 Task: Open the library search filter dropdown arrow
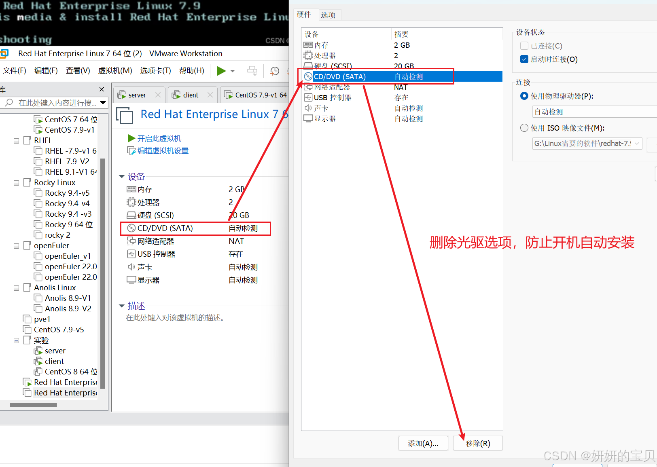coord(103,103)
